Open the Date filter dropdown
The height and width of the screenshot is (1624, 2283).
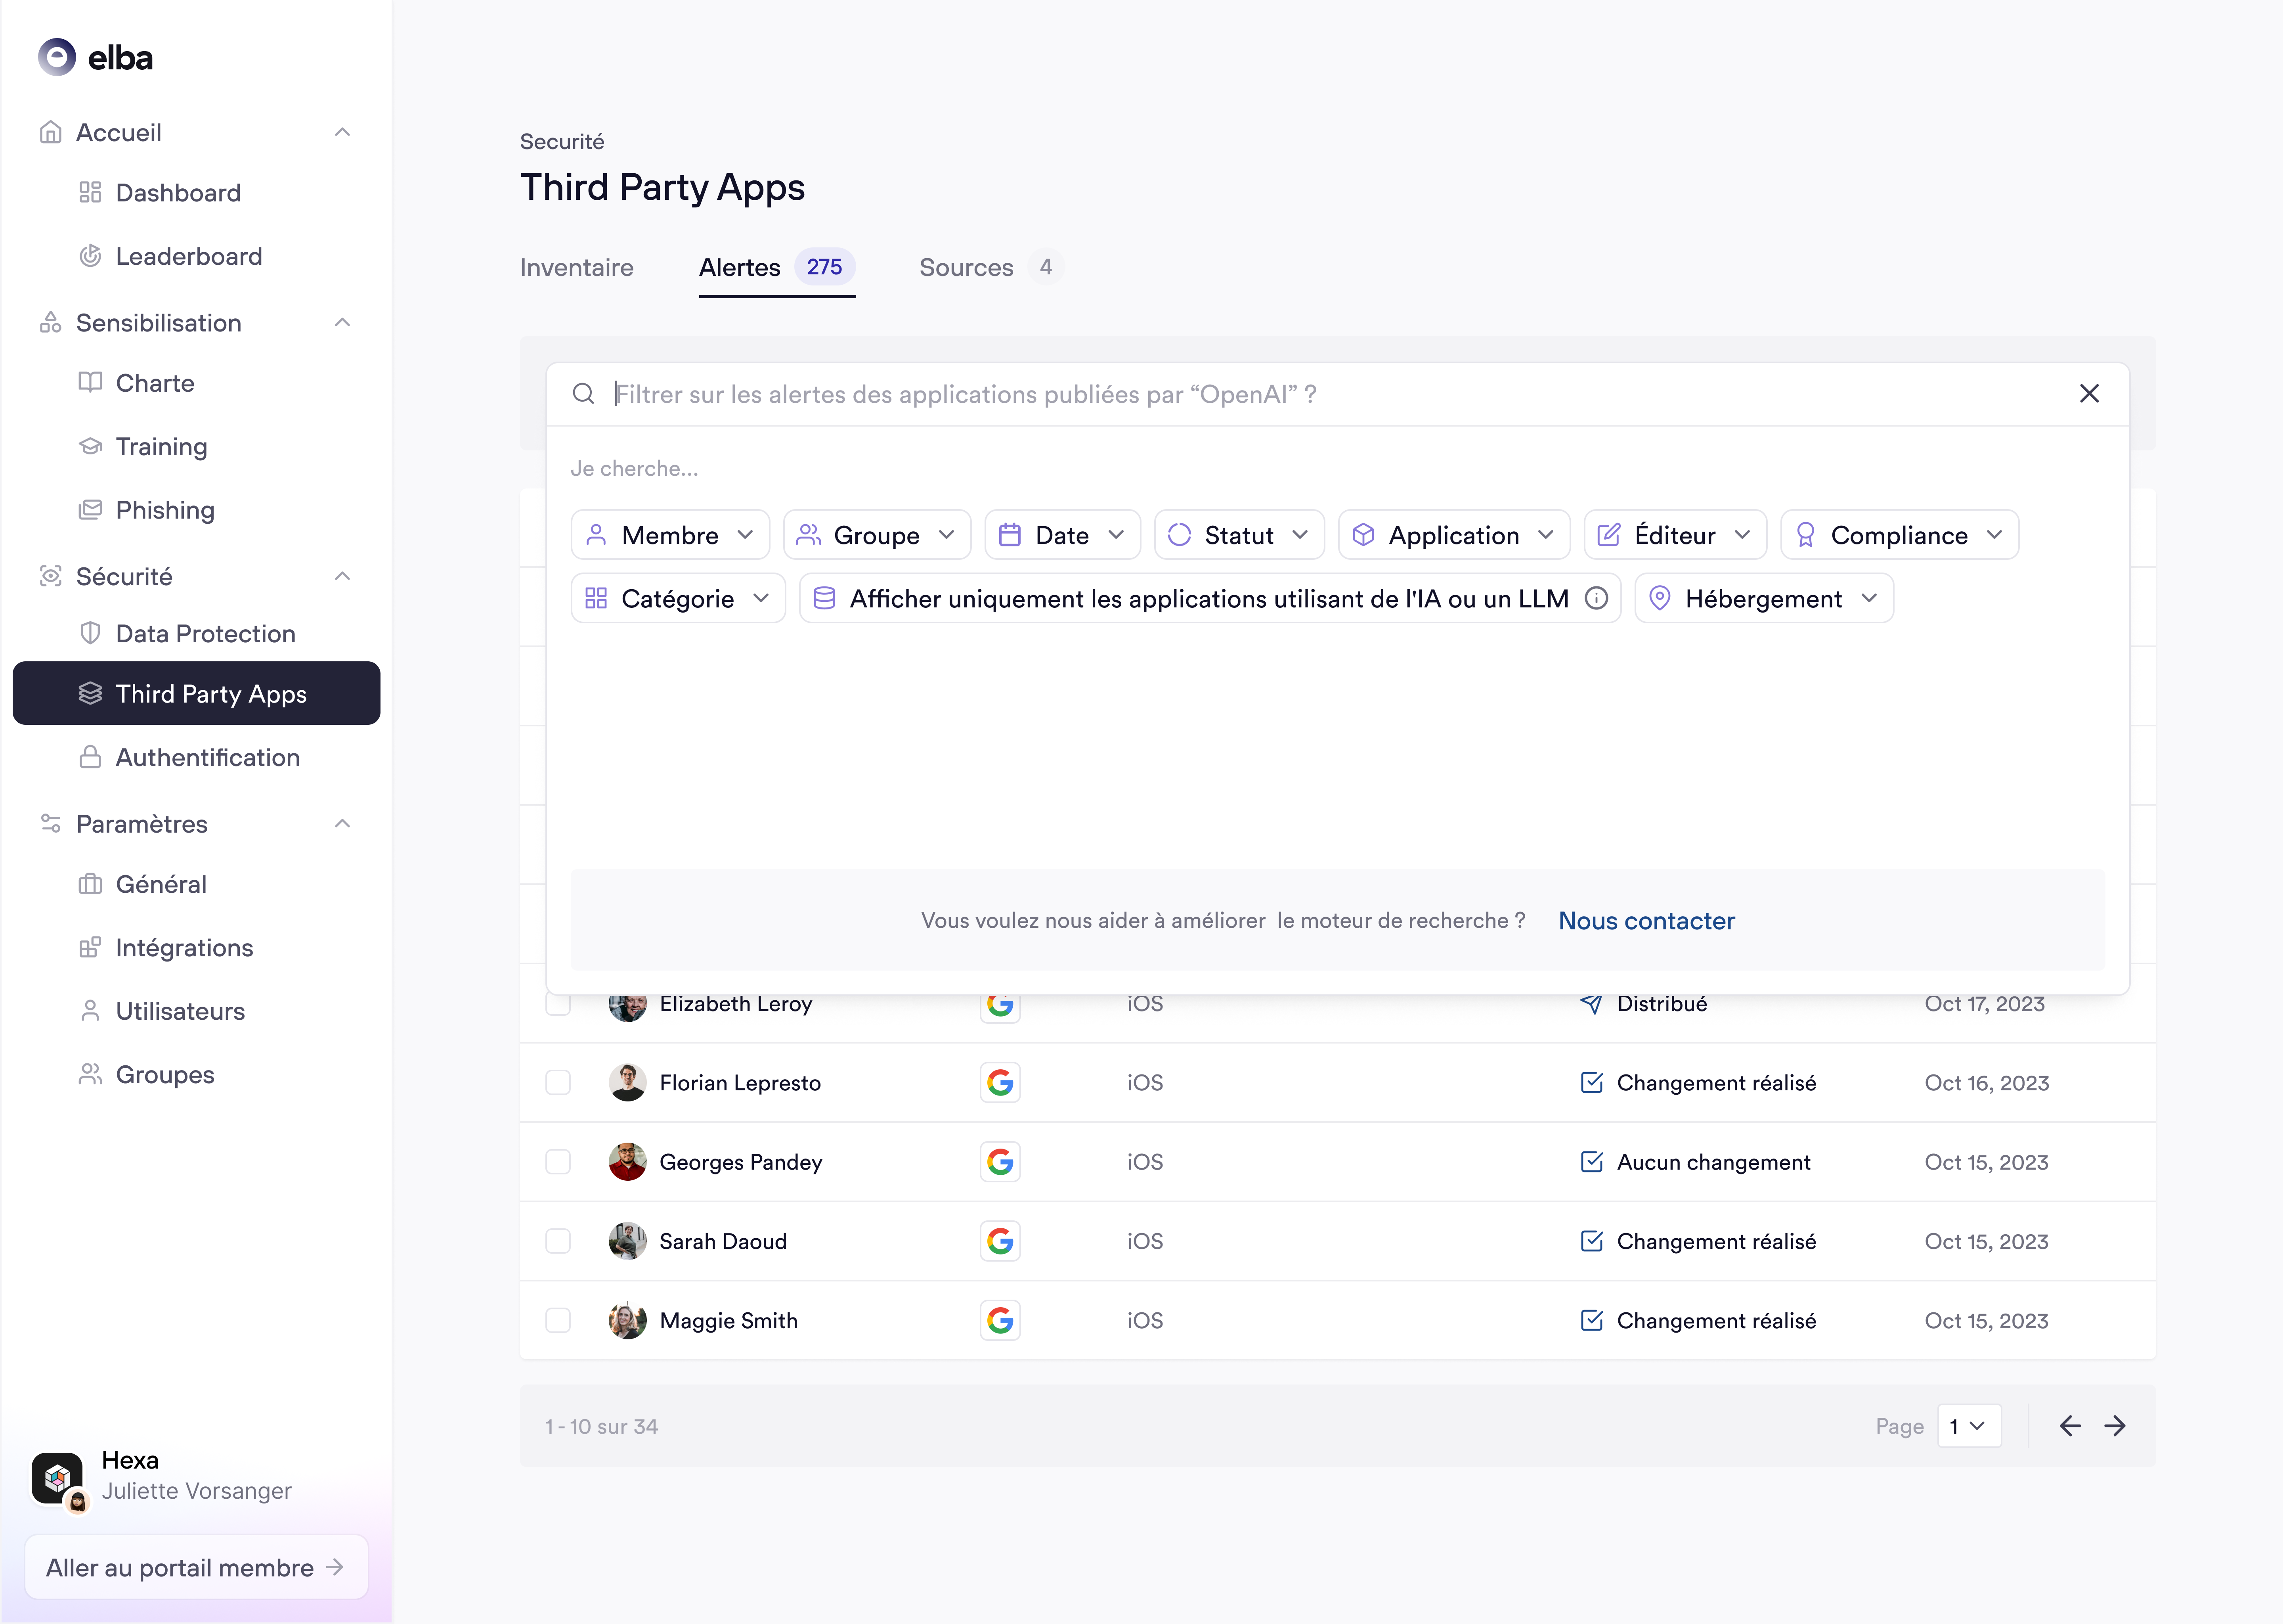[1063, 535]
